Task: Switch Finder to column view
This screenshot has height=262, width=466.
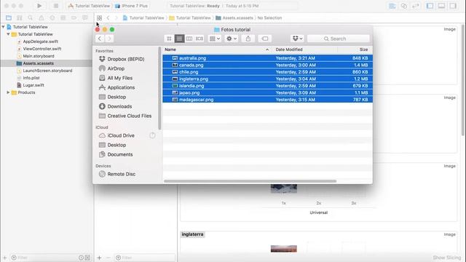Action: coord(189,39)
